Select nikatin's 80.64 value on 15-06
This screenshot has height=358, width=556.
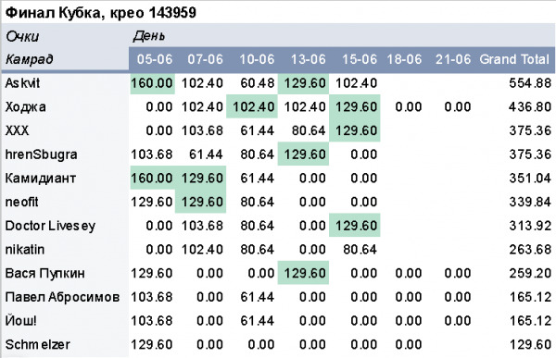coord(360,250)
